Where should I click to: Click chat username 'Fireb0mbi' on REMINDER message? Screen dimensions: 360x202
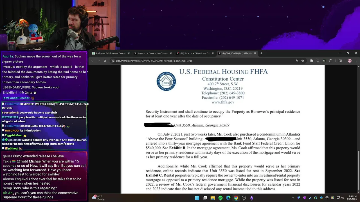[x=12, y=104]
